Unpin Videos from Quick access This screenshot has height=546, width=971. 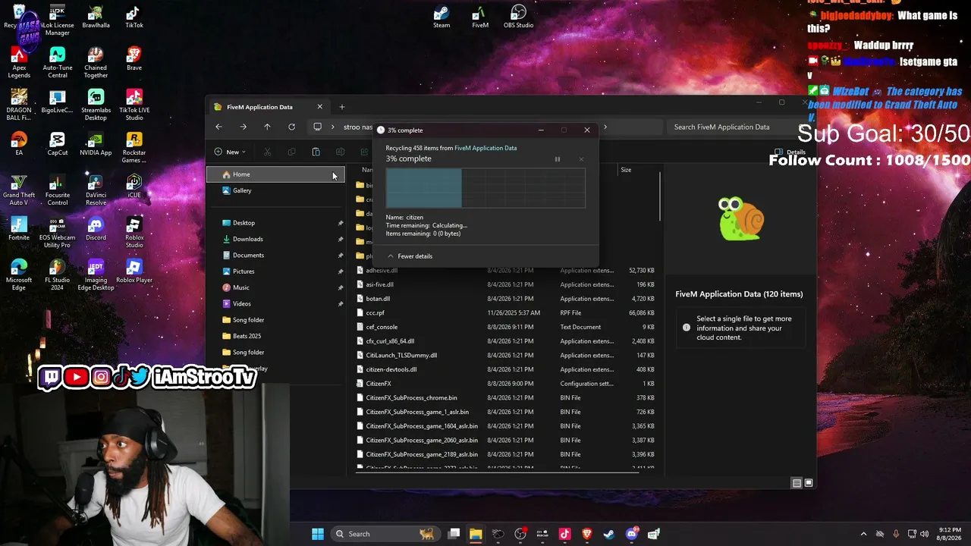click(340, 304)
